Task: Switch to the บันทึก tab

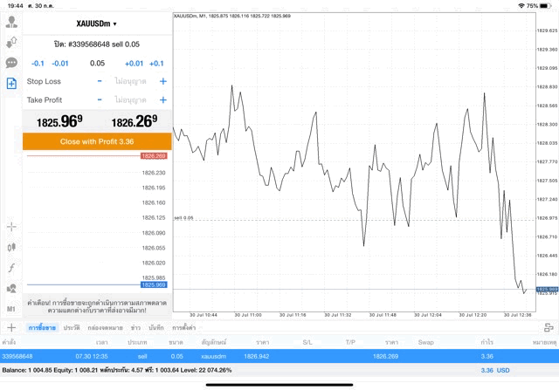Action: pos(156,328)
